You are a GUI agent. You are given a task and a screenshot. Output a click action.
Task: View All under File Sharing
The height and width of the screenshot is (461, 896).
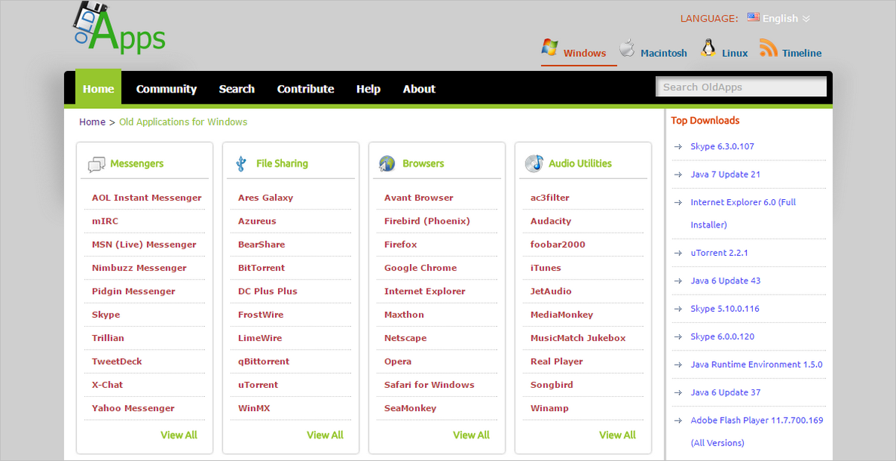325,435
